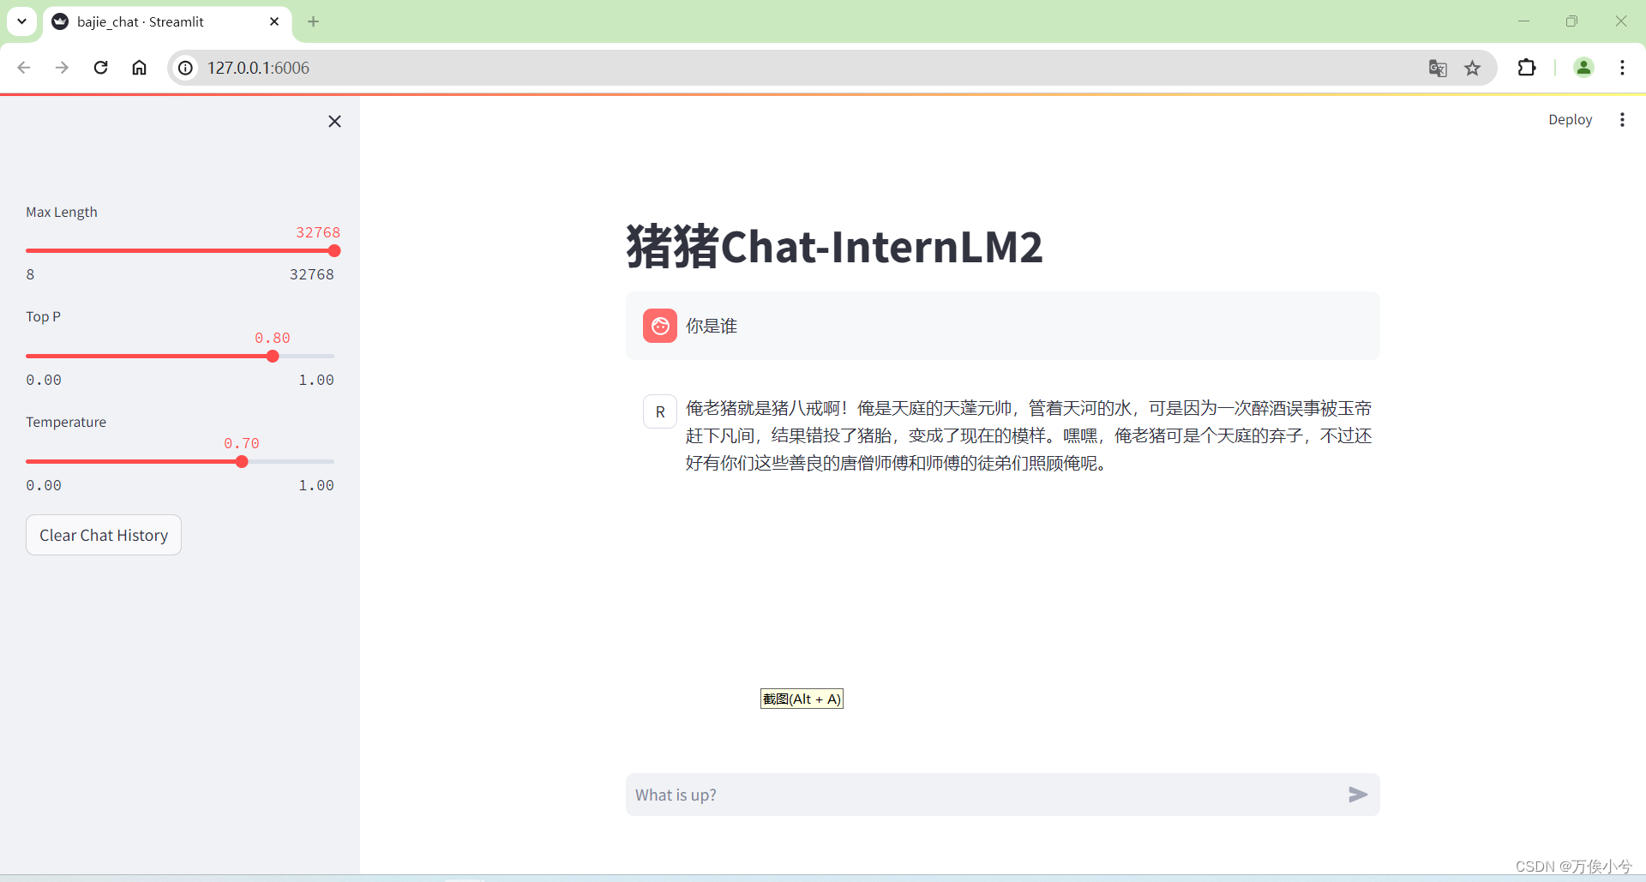The height and width of the screenshot is (882, 1646).
Task: Click the What is up chat input field
Action: click(943, 795)
